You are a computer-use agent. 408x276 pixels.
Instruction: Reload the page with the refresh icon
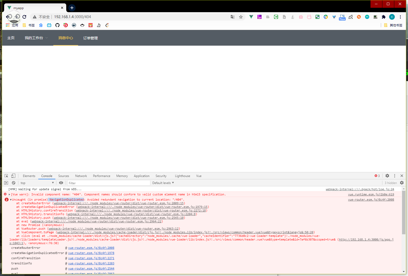(24, 17)
